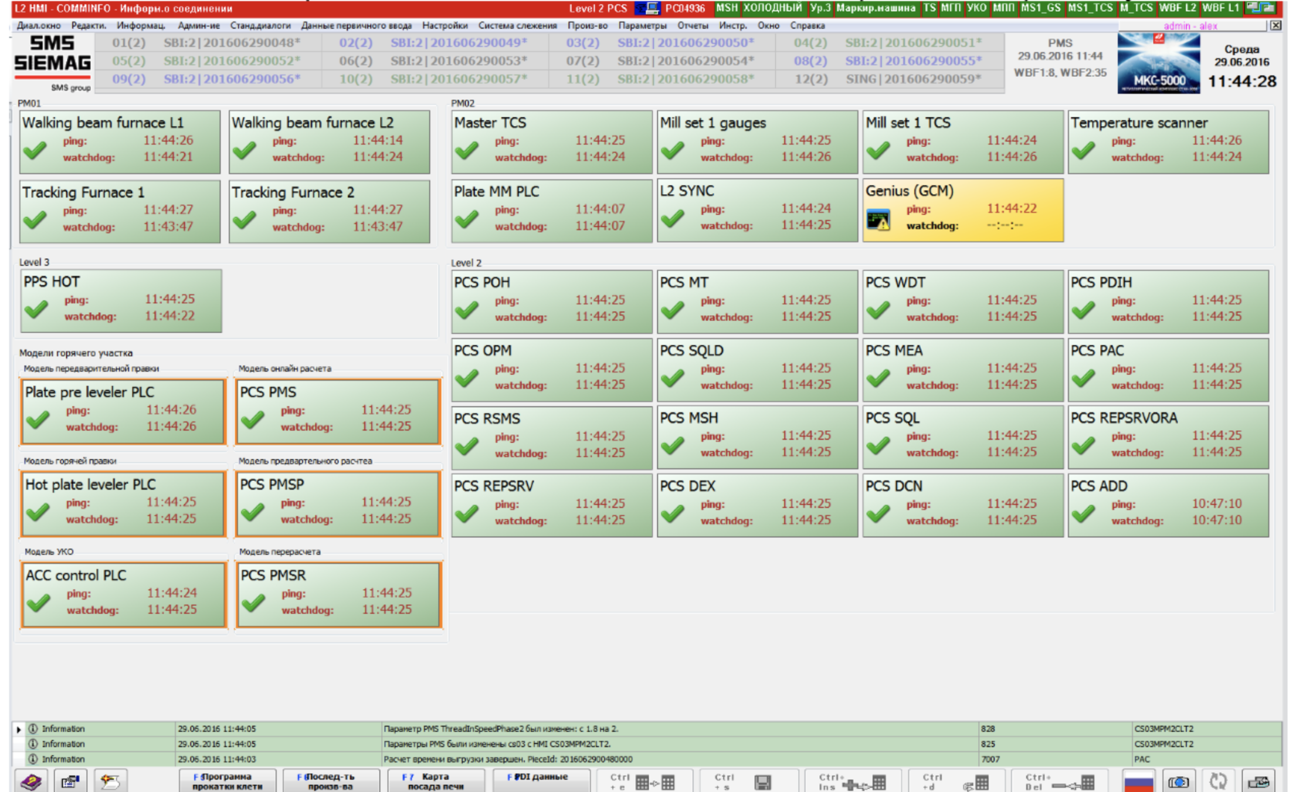Screen dimensions: 1296x792
Task: Open the Настройки menu
Action: pos(445,26)
